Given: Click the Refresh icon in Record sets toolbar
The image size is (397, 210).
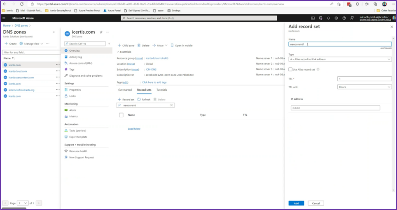Looking at the screenshot, I should coord(139,100).
